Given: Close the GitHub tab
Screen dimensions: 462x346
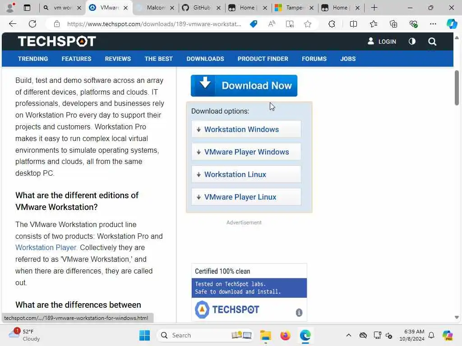Looking at the screenshot, I should (x=218, y=8).
